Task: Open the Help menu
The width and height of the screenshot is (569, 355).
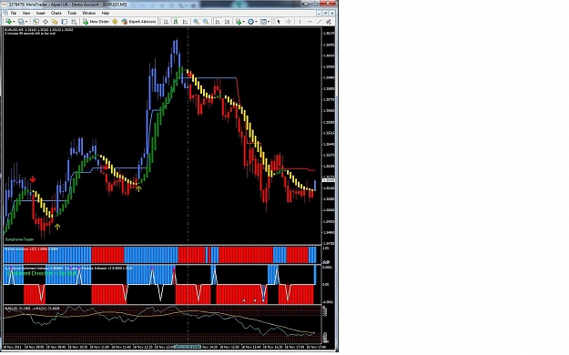Action: [x=106, y=13]
